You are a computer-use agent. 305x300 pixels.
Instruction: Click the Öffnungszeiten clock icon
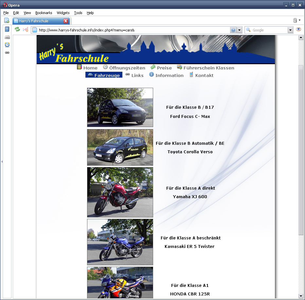coord(105,67)
